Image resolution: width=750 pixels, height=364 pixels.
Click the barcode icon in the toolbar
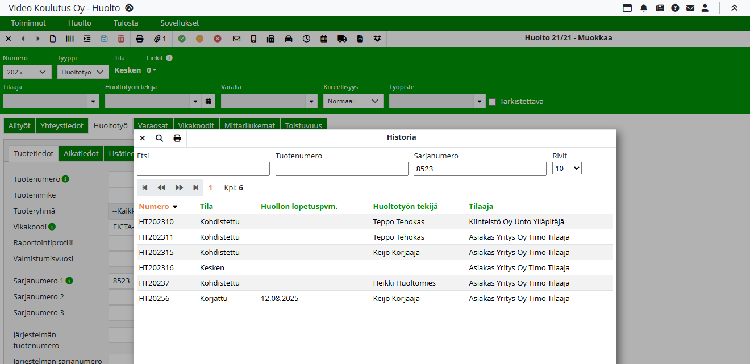(x=69, y=39)
